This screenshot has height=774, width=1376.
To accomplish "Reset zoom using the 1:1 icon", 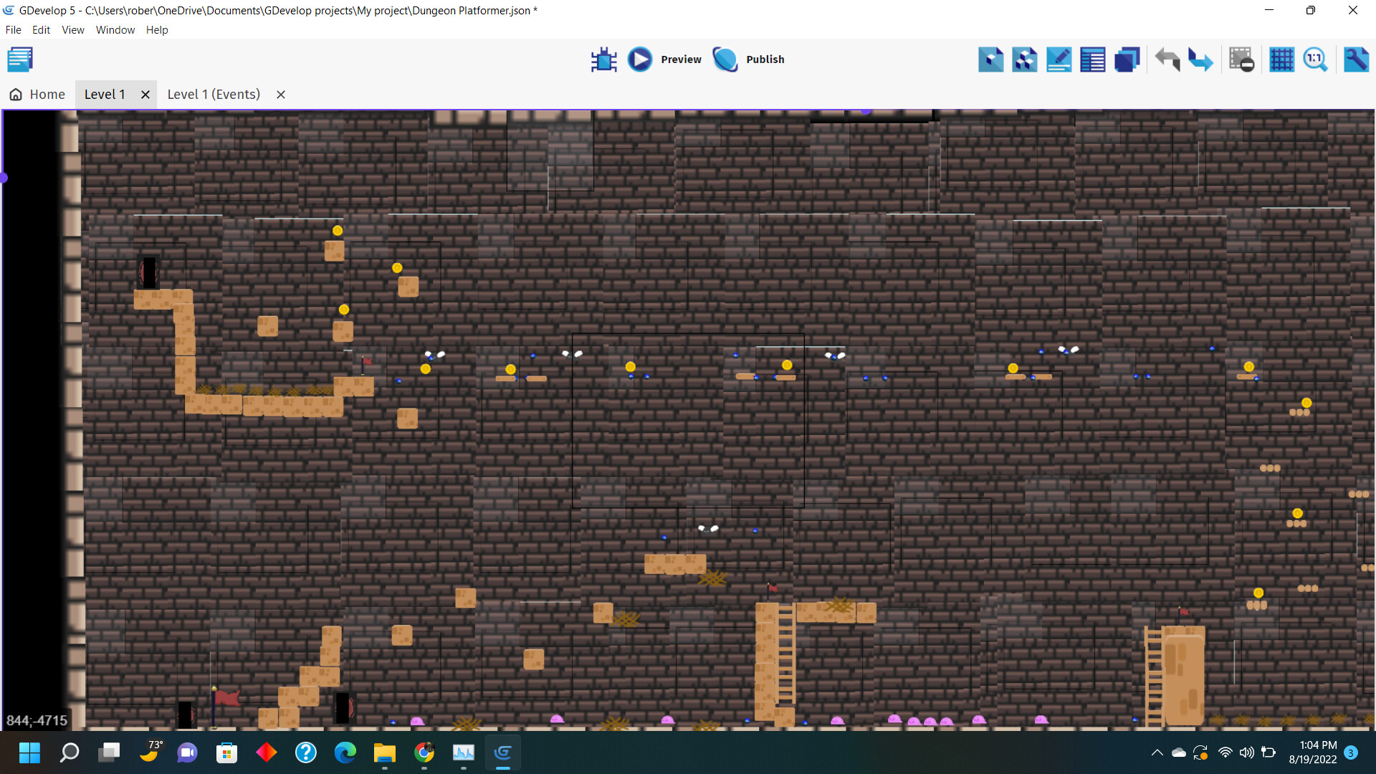I will click(x=1316, y=59).
